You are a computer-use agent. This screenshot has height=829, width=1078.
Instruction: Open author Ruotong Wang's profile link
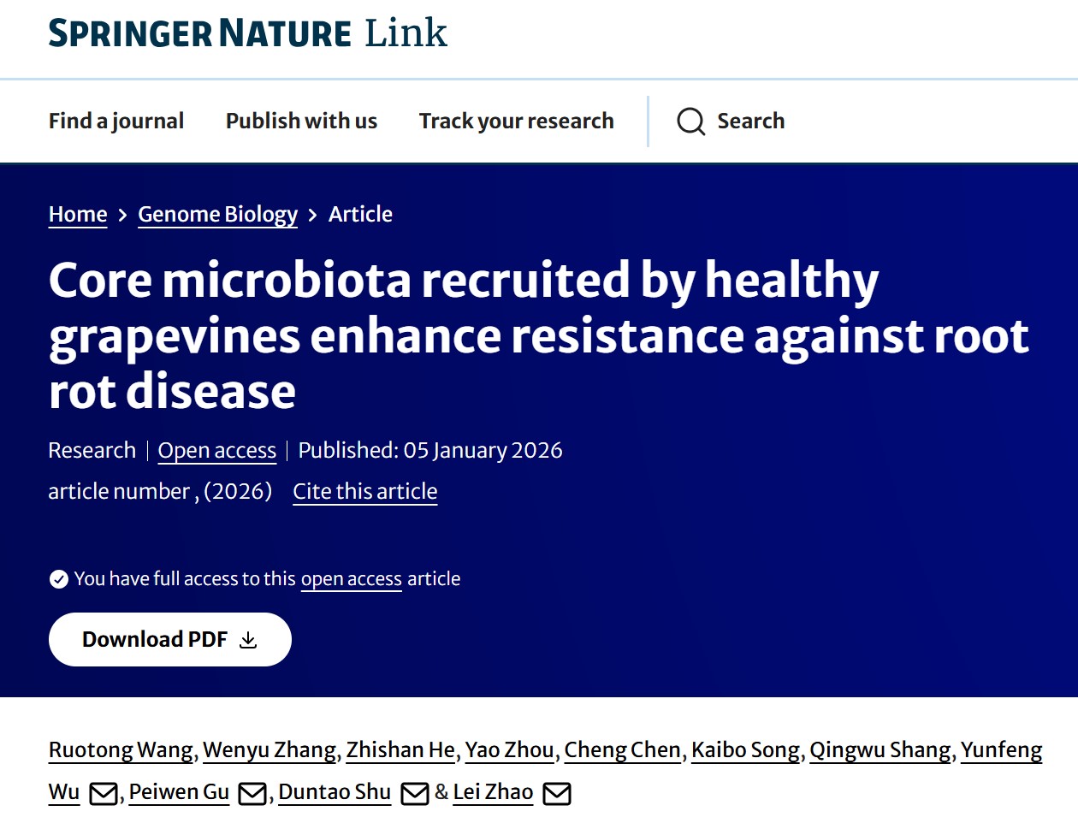121,750
